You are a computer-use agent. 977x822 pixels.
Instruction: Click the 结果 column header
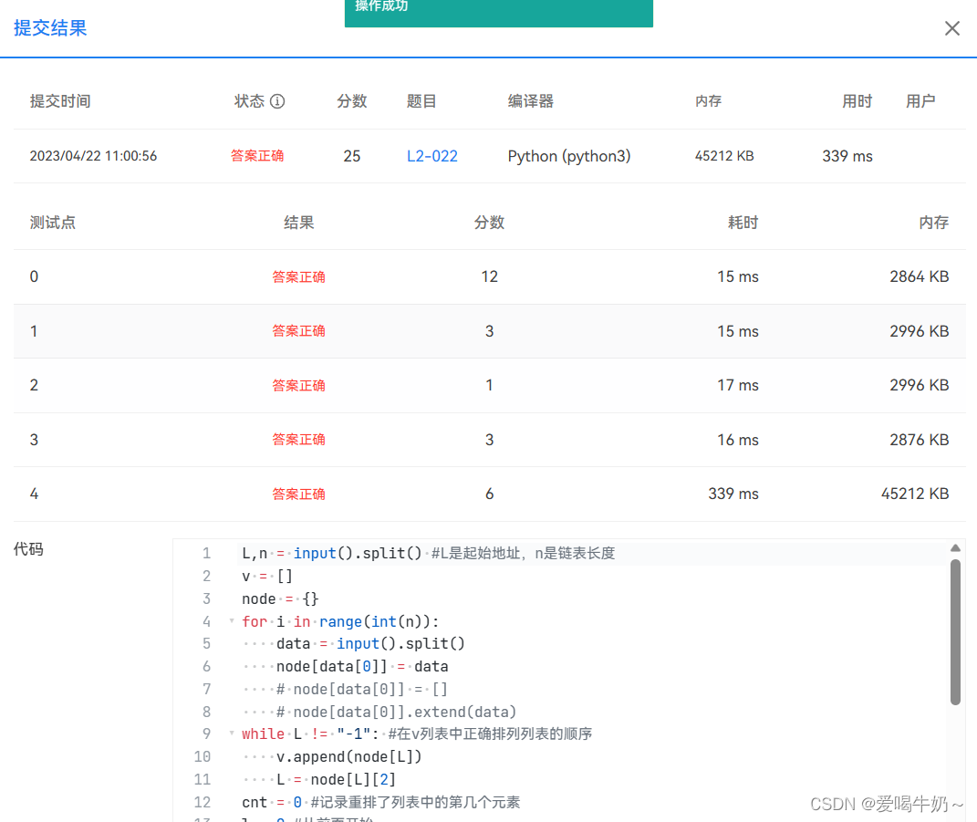[x=298, y=222]
